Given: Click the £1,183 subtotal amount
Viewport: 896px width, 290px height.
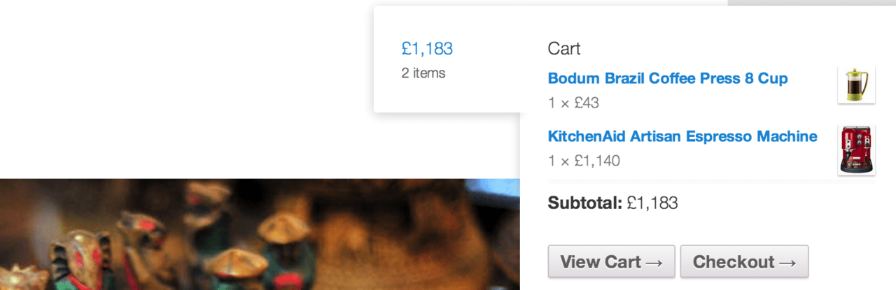Looking at the screenshot, I should 652,203.
